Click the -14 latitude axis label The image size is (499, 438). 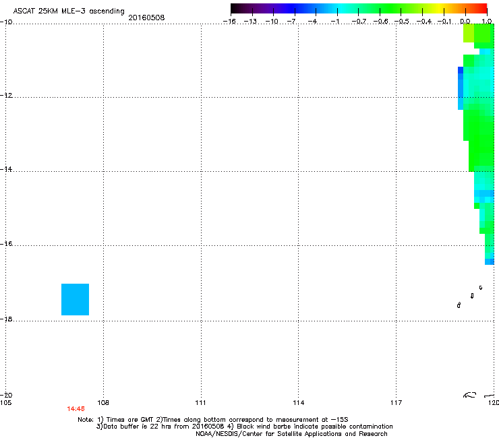6,169
